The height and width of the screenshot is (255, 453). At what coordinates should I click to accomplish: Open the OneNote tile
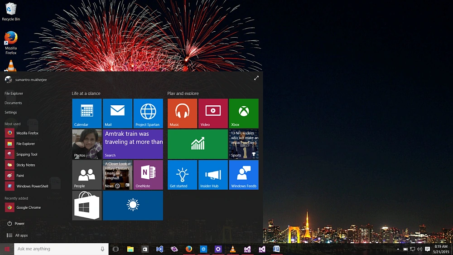coord(148,175)
